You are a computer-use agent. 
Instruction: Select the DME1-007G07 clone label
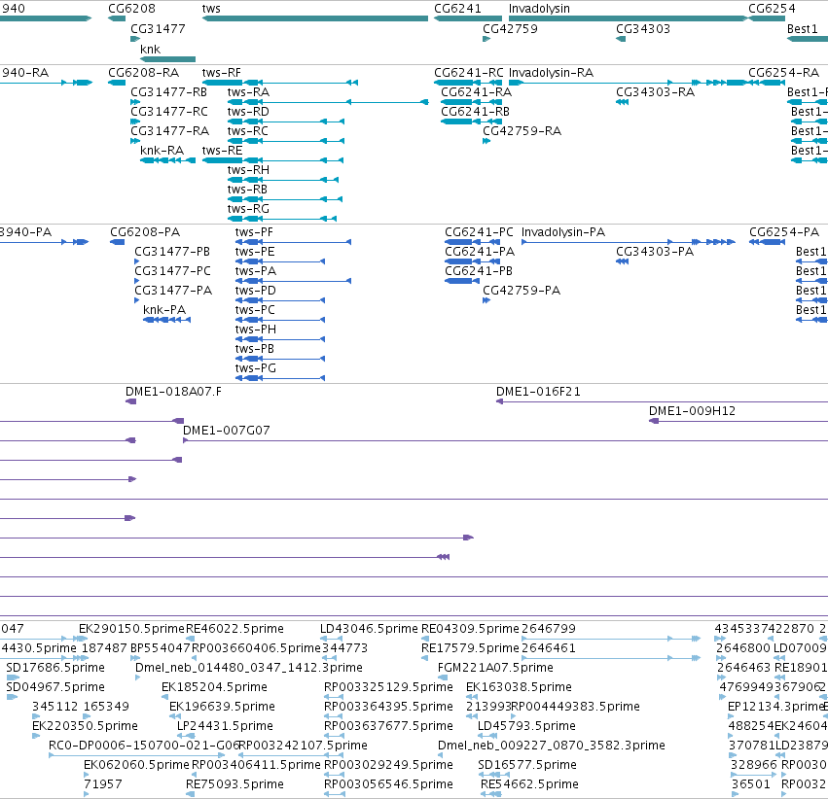pos(227,431)
